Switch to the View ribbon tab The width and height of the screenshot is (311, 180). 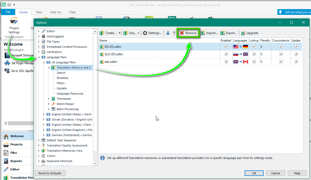pyautogui.click(x=39, y=12)
